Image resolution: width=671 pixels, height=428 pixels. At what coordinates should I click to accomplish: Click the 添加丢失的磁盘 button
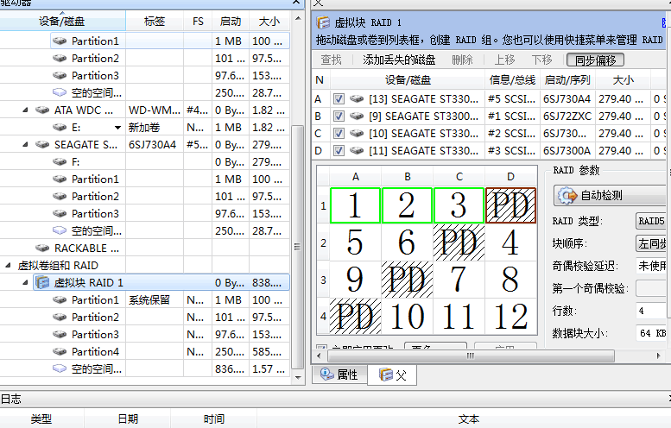click(x=398, y=60)
